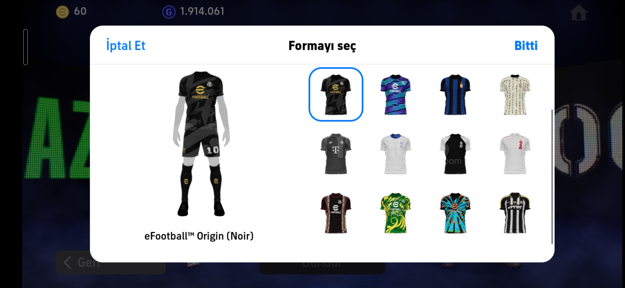The height and width of the screenshot is (288, 625).
Task: Choose the grey jersey with T logo
Action: tap(336, 154)
